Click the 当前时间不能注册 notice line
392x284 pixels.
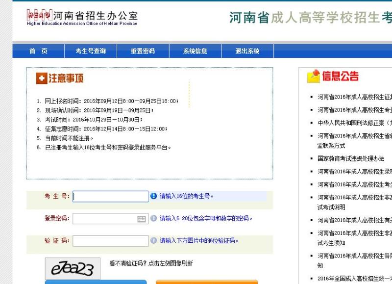click(69, 138)
